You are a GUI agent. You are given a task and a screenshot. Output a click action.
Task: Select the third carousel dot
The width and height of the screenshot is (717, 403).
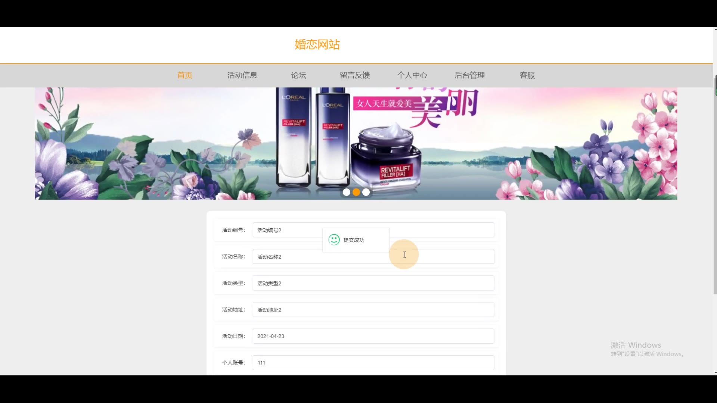[366, 192]
